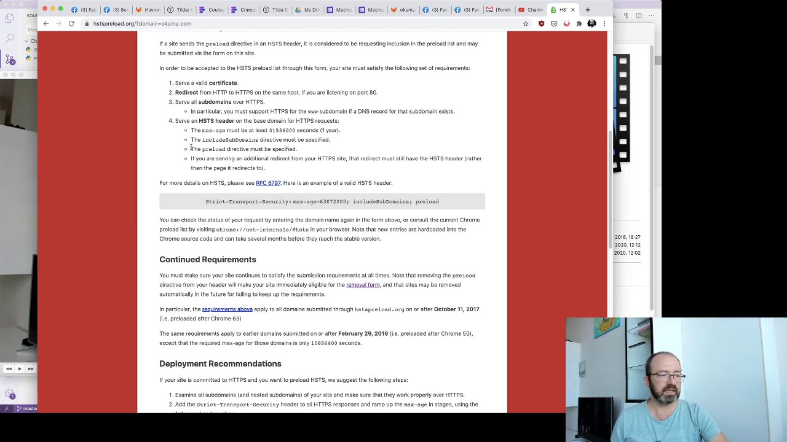The width and height of the screenshot is (787, 442).
Task: Close the active HSTS preload tab
Action: [572, 10]
